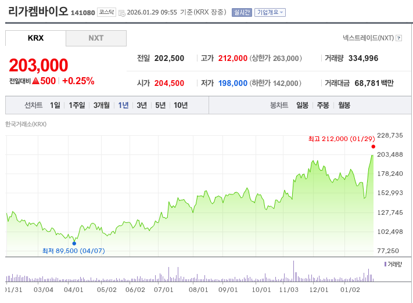Viewport: 413px width, 303px height.
Task: Click the 코스닥 market badge
Action: [106, 12]
